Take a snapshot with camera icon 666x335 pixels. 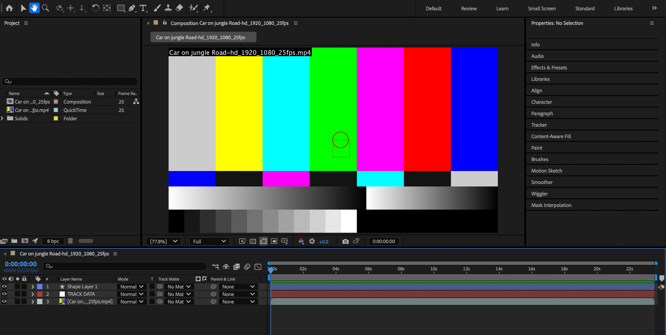(345, 242)
